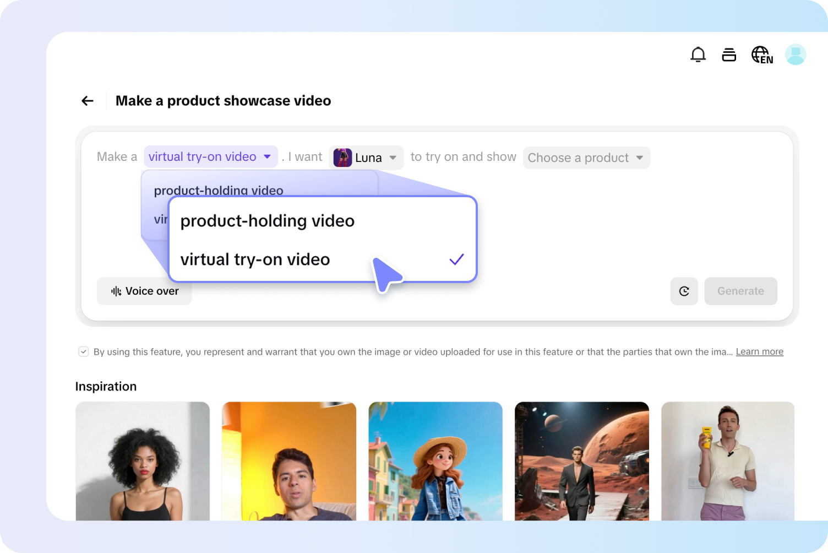Open the Learn more link
The width and height of the screenshot is (828, 553).
click(759, 351)
